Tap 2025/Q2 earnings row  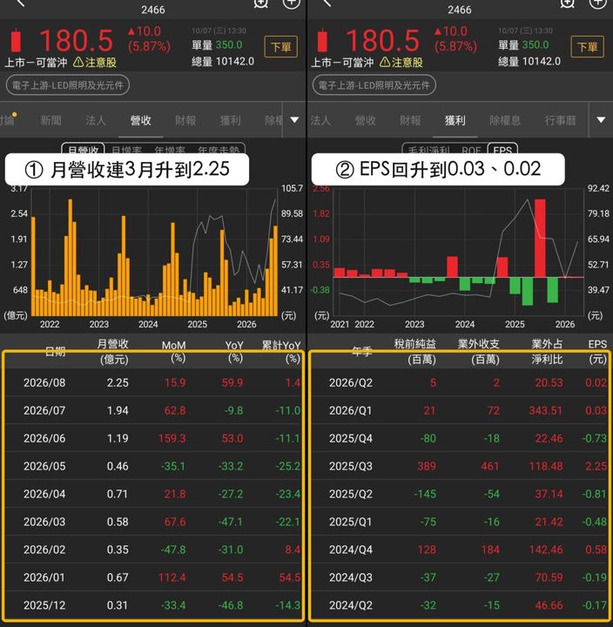click(x=460, y=495)
